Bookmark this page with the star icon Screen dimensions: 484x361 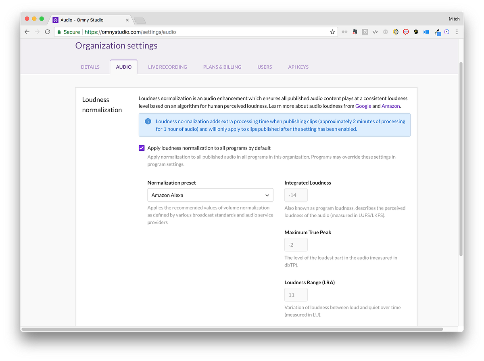pos(332,32)
